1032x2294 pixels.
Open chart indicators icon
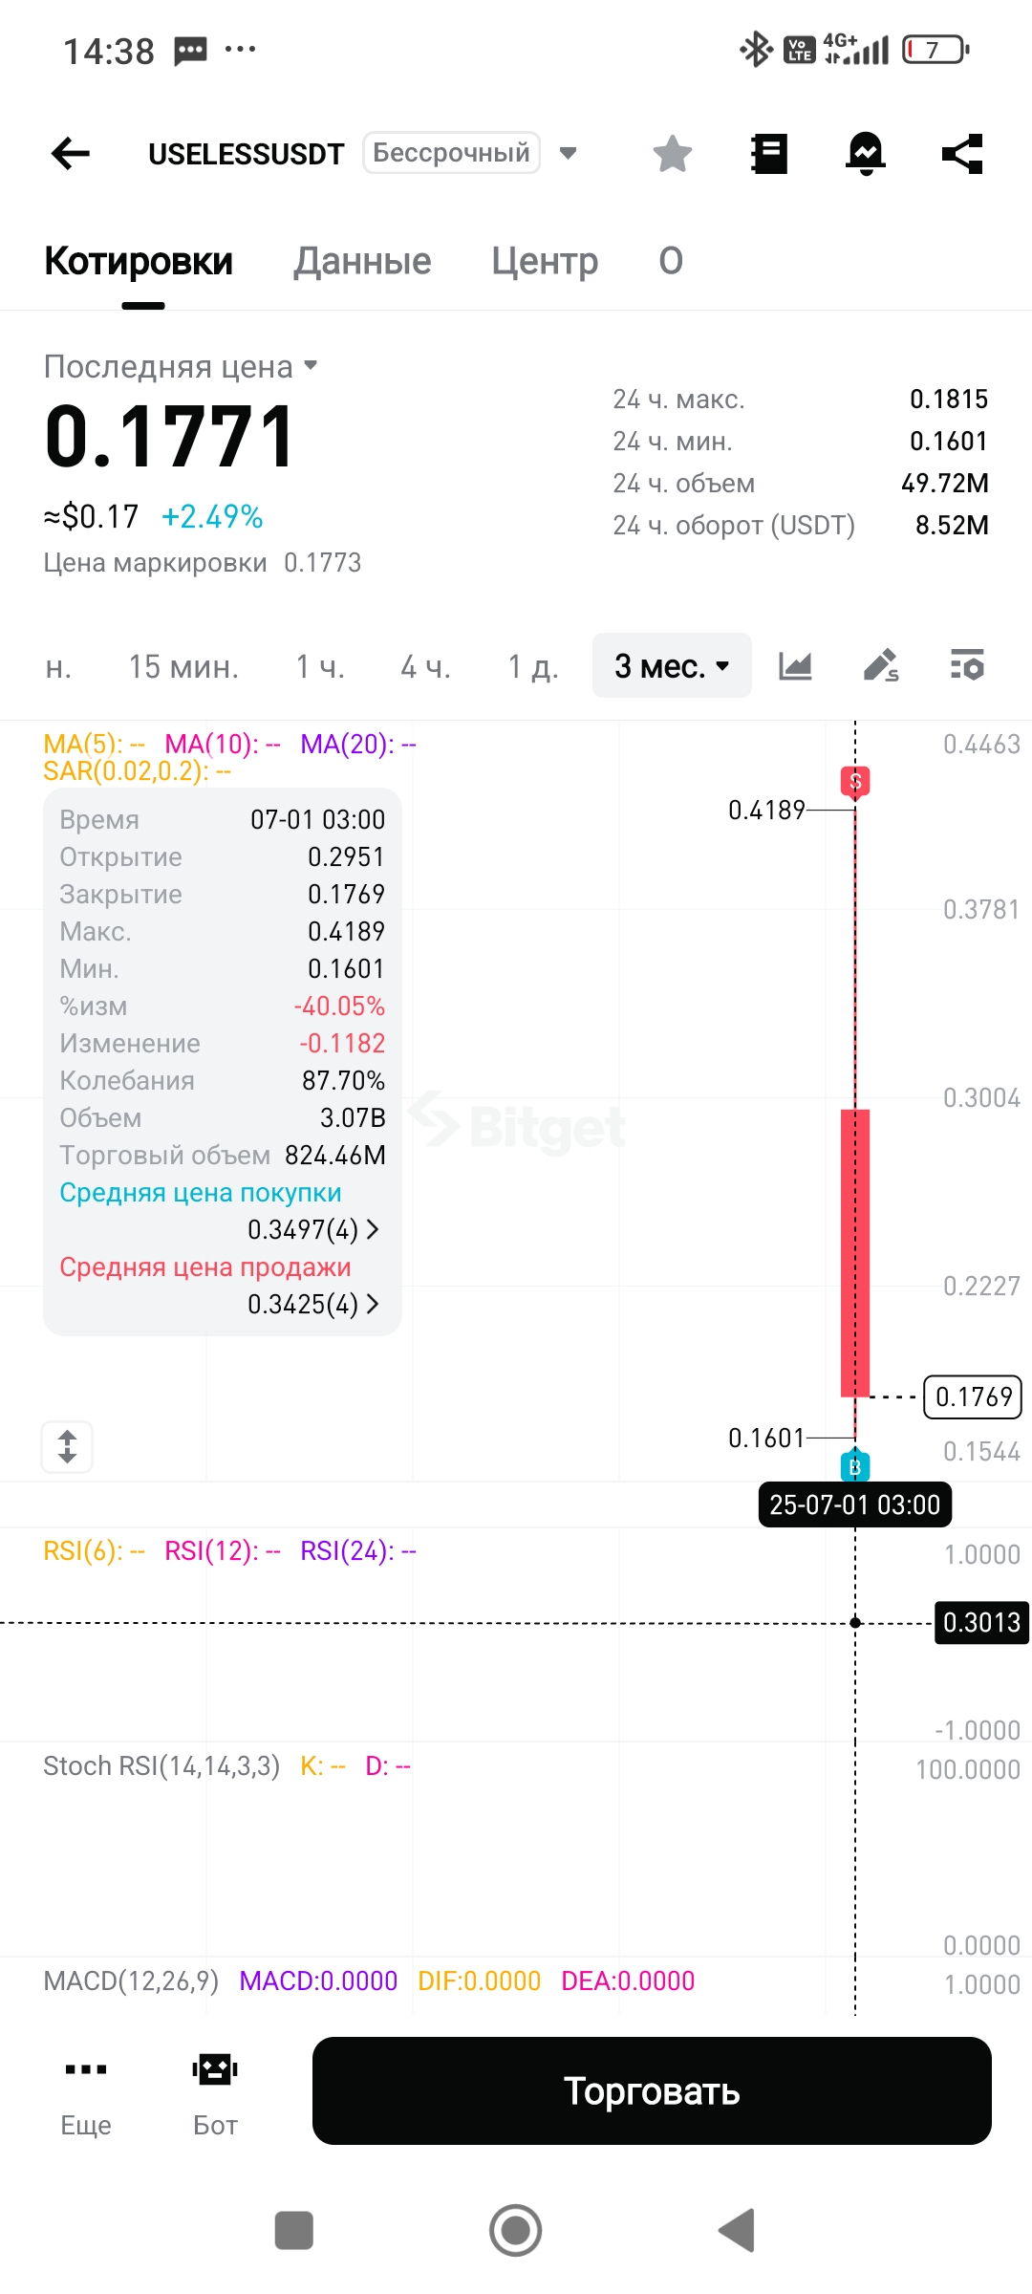tap(795, 665)
